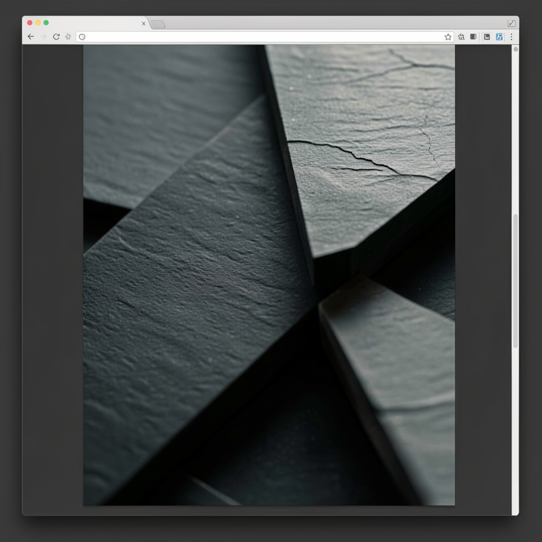Open site info icon in address bar
This screenshot has height=542, width=542.
tap(82, 37)
